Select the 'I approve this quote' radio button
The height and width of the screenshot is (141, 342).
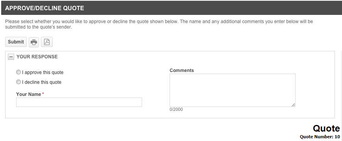tap(18, 72)
